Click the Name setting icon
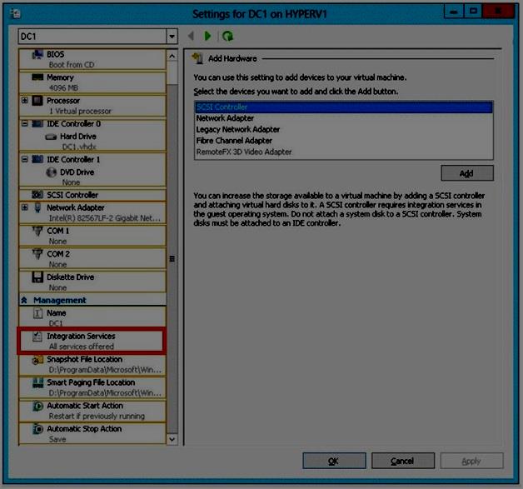Screen dimensions: 523x489 tap(37, 313)
